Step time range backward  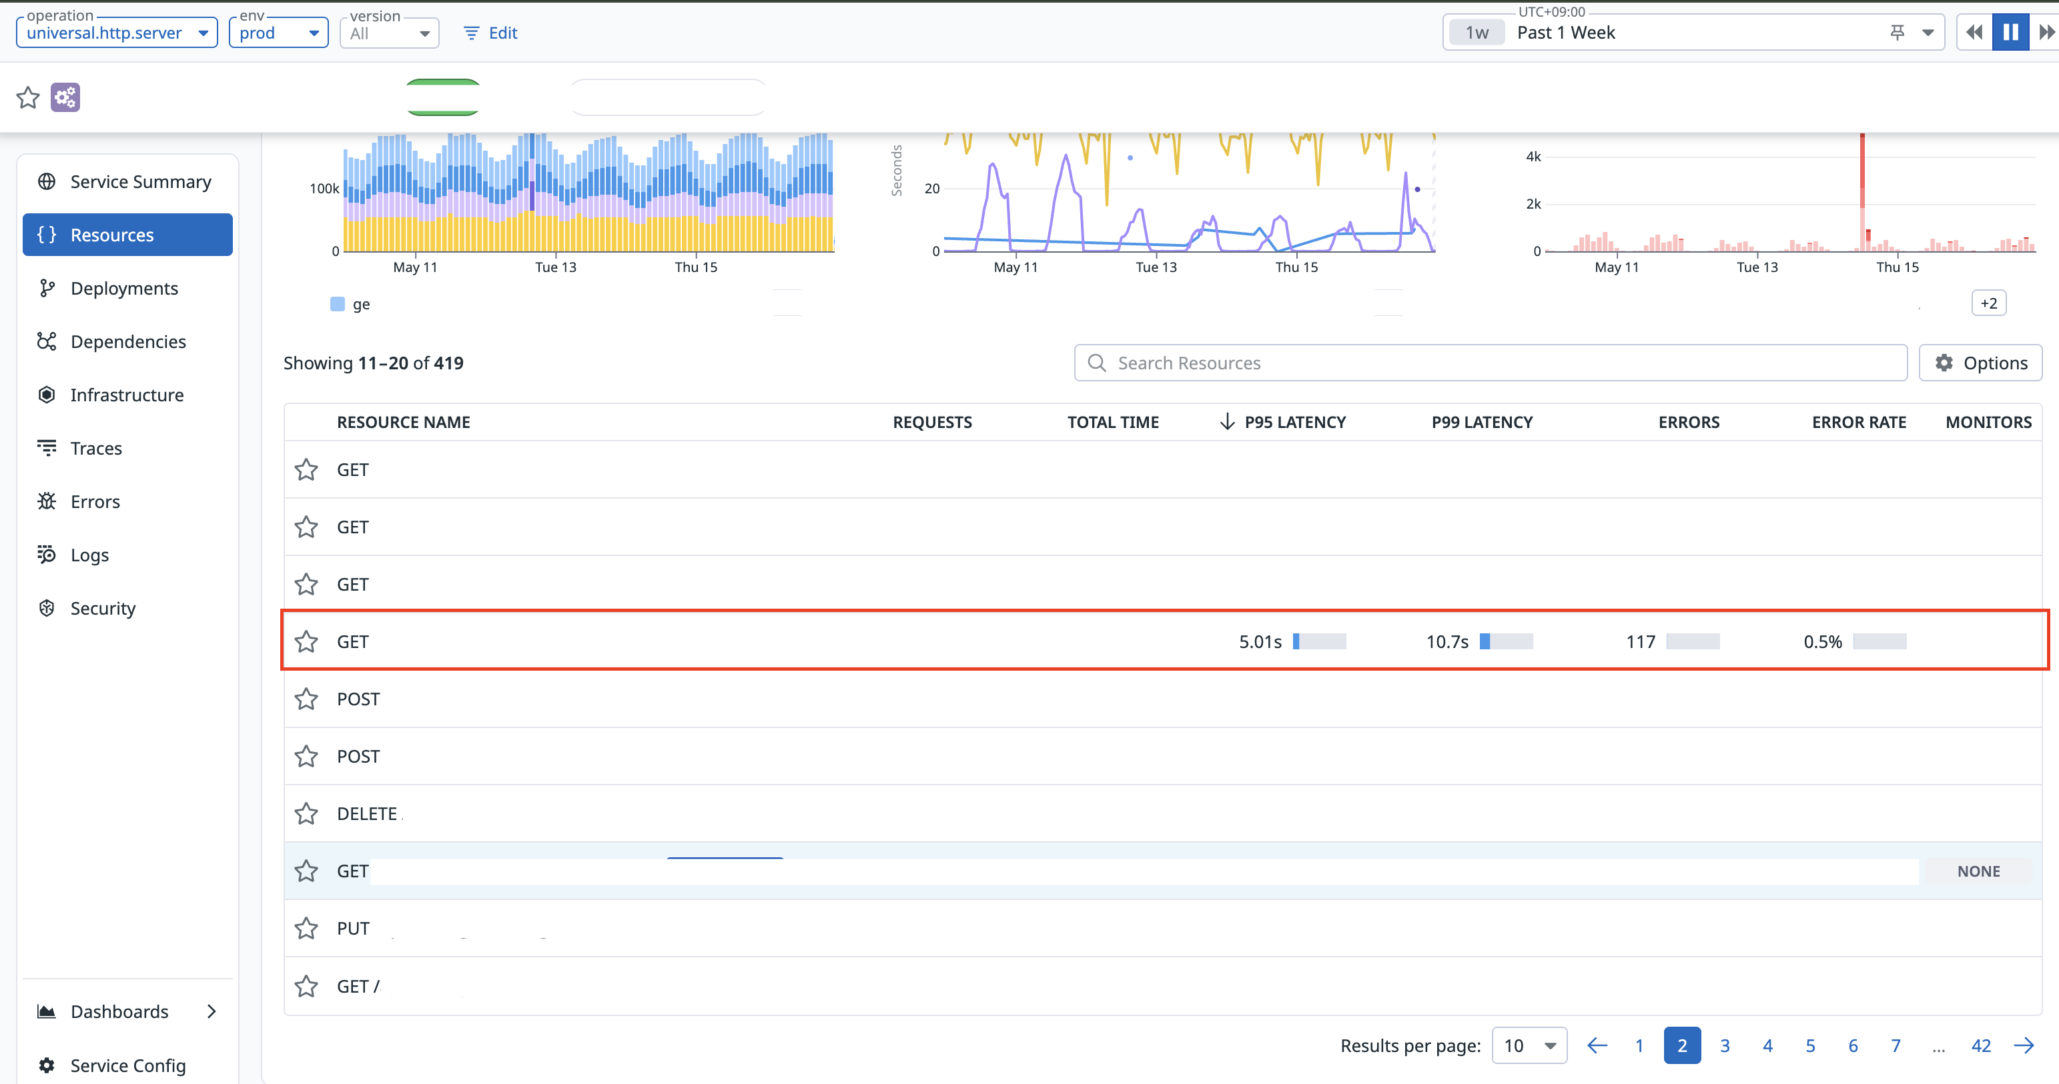click(1974, 33)
